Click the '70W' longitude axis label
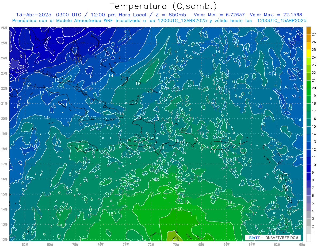 (176, 244)
